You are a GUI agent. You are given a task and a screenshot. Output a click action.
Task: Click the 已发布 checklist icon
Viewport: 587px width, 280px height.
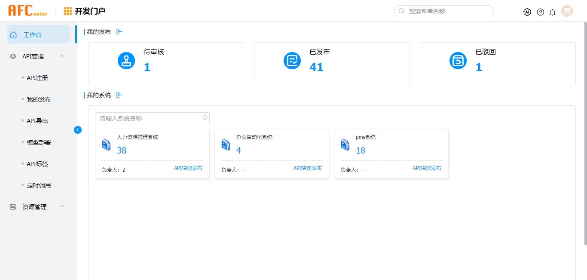(x=292, y=61)
